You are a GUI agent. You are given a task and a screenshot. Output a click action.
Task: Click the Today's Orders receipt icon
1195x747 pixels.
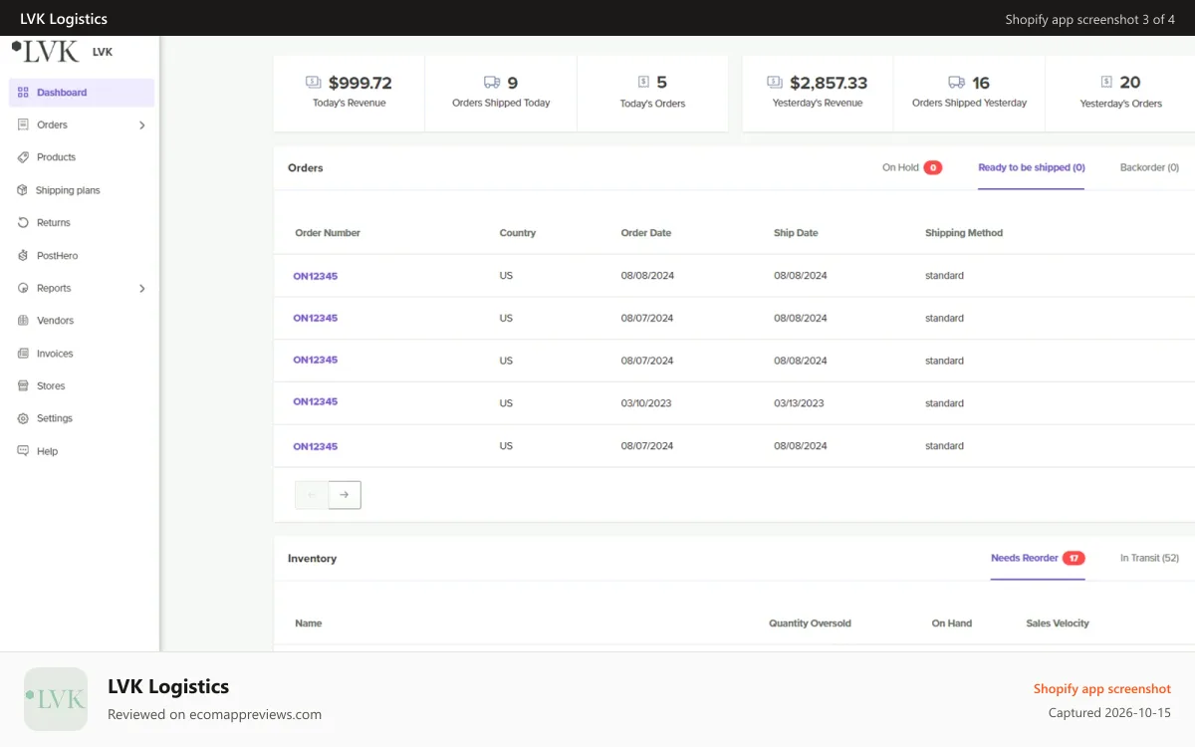pos(643,82)
